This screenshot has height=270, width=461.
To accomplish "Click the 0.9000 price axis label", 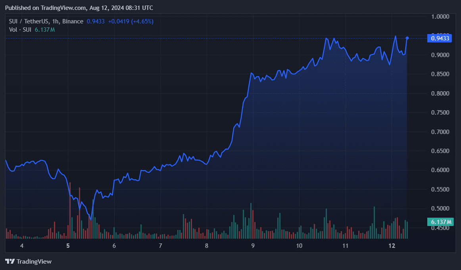I will [440, 55].
